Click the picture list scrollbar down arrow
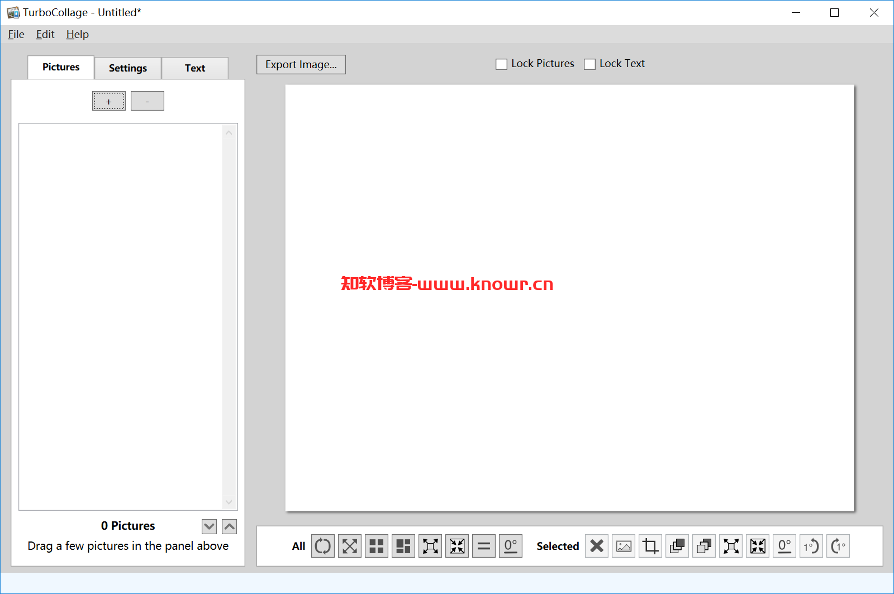This screenshot has height=594, width=894. (229, 502)
